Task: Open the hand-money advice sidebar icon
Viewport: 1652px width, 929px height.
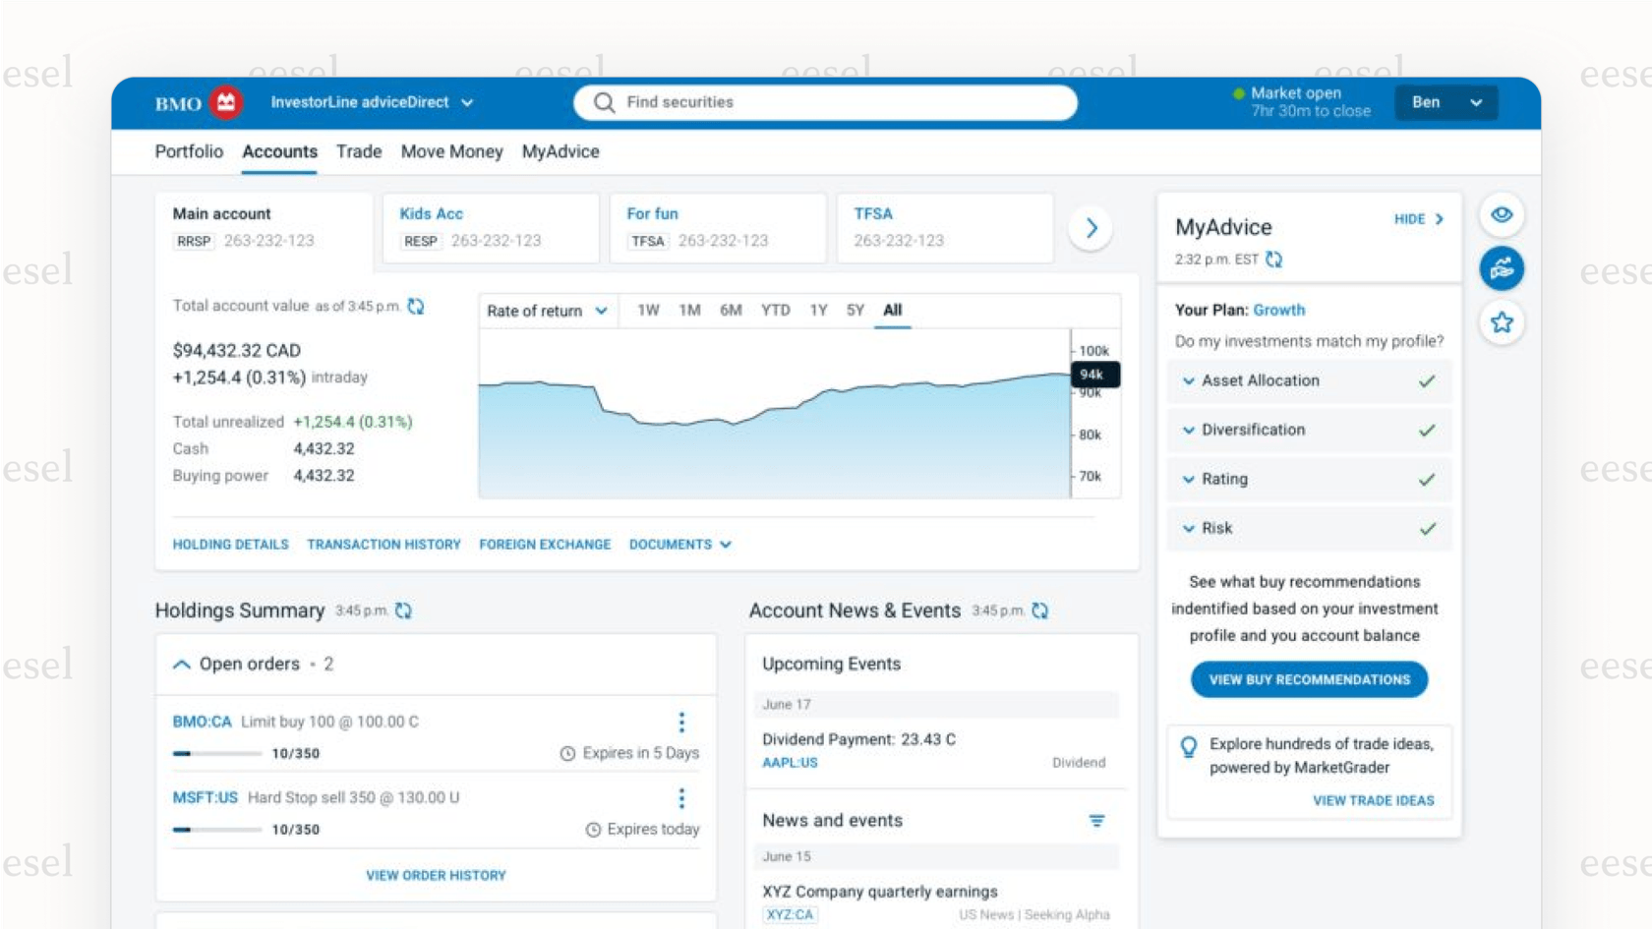Action: point(1501,268)
